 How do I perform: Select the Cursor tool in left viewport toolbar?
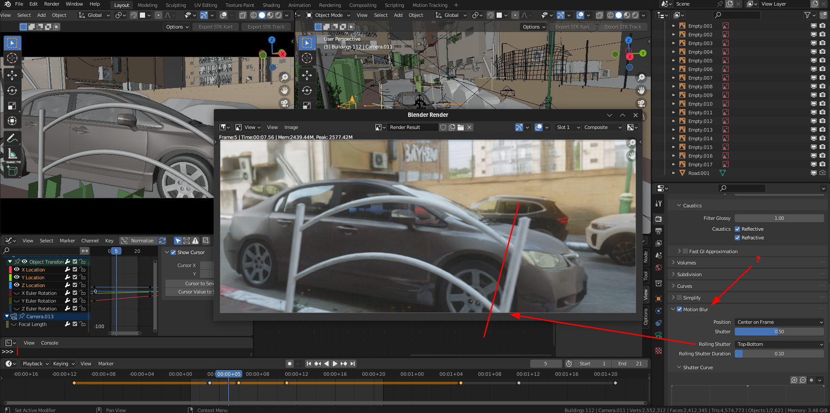click(12, 58)
